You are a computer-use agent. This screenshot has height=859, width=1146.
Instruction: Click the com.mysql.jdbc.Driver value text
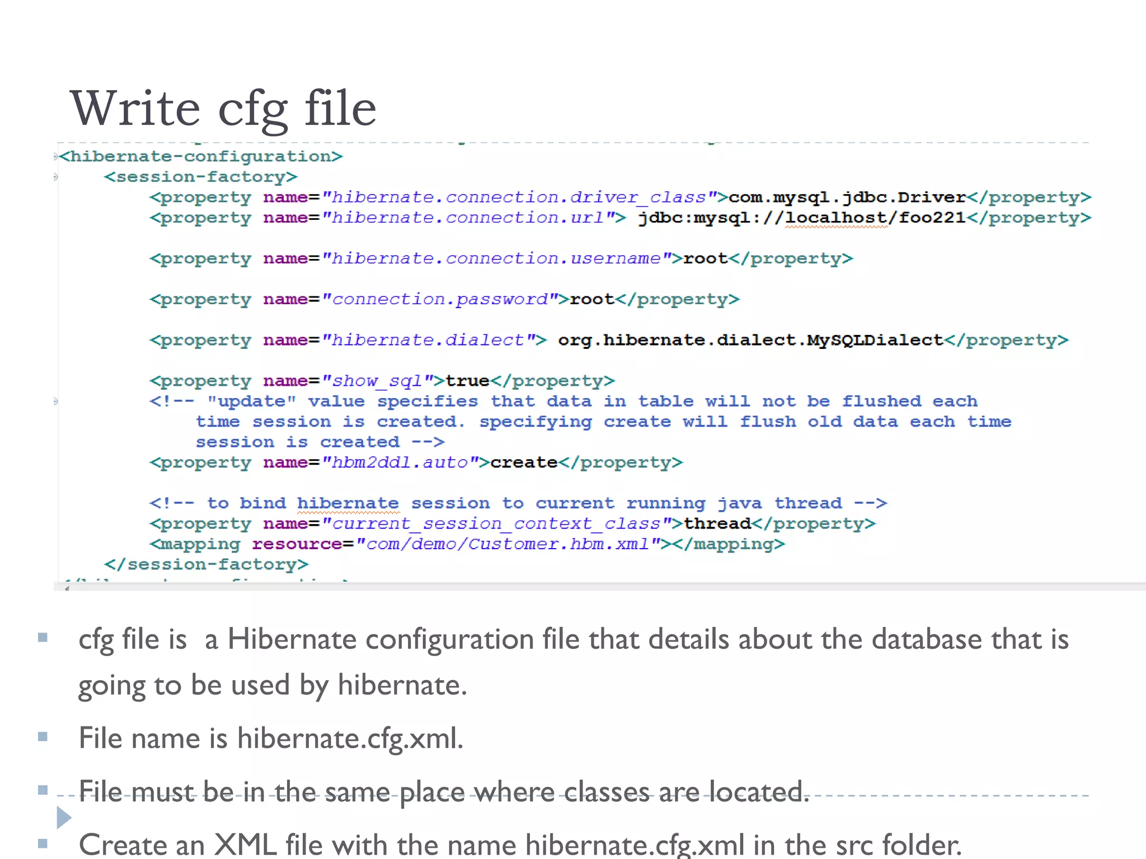pyautogui.click(x=847, y=197)
